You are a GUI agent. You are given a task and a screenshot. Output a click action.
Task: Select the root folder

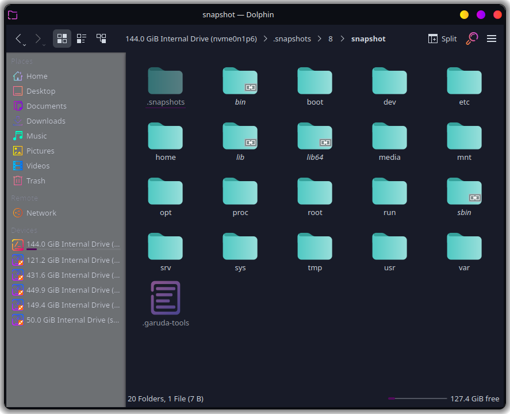(315, 191)
